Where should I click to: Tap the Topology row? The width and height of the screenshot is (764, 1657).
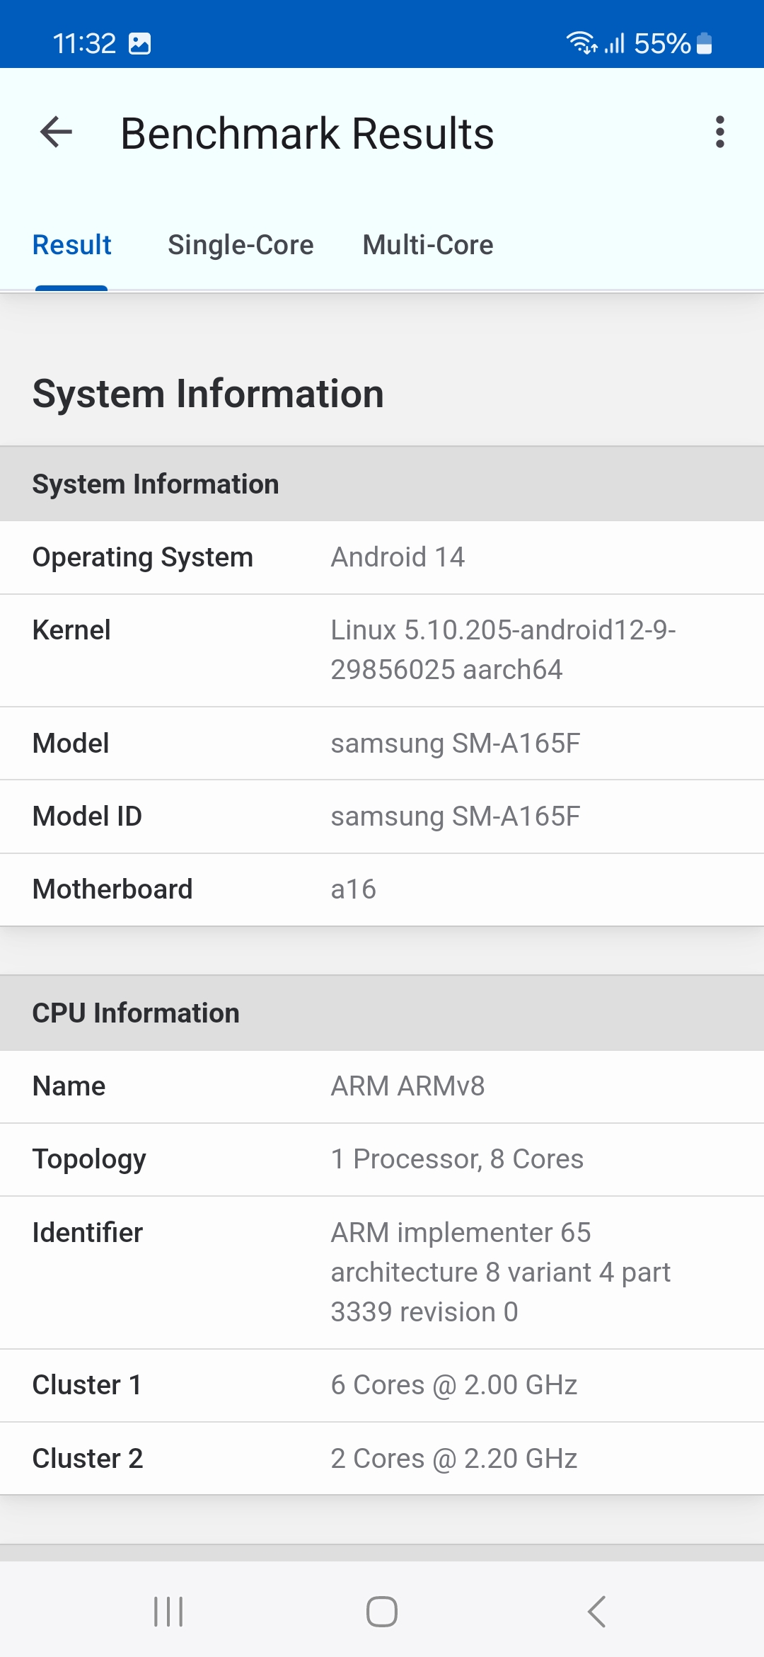click(382, 1159)
